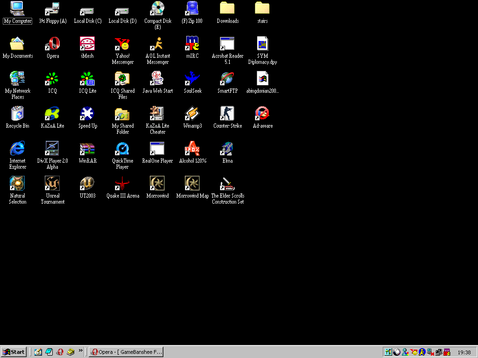478x358 pixels.
Task: Open the Start menu
Action: pyautogui.click(x=14, y=352)
